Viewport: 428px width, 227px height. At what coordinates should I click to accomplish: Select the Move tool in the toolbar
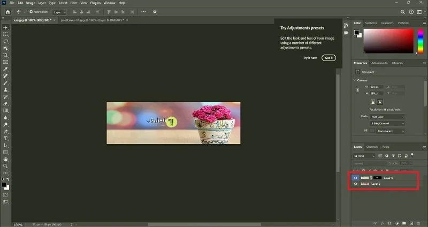pos(5,27)
